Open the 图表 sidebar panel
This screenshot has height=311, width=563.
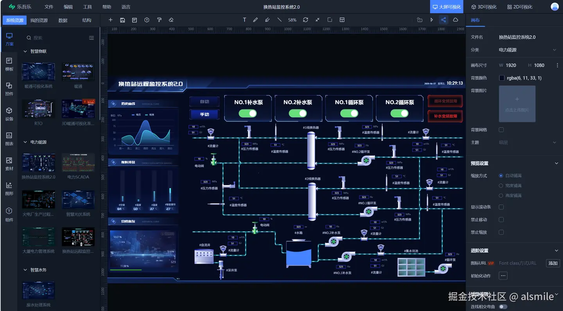click(x=9, y=139)
